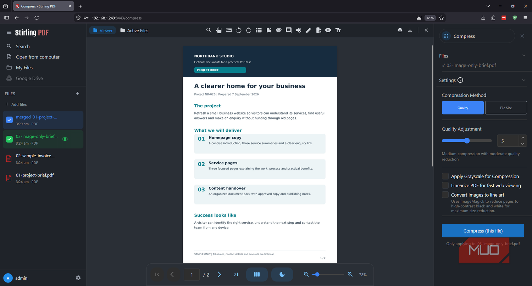The height and width of the screenshot is (286, 532).
Task: Go to the next page arrow
Action: pos(219,274)
